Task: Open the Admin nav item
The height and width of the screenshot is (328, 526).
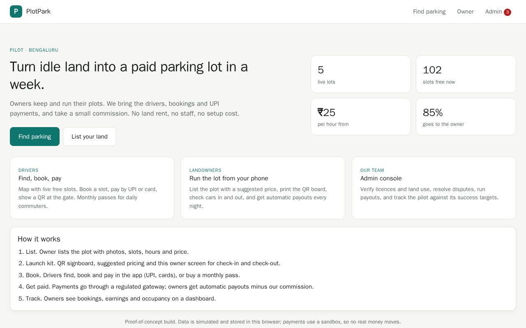Action: [498, 11]
